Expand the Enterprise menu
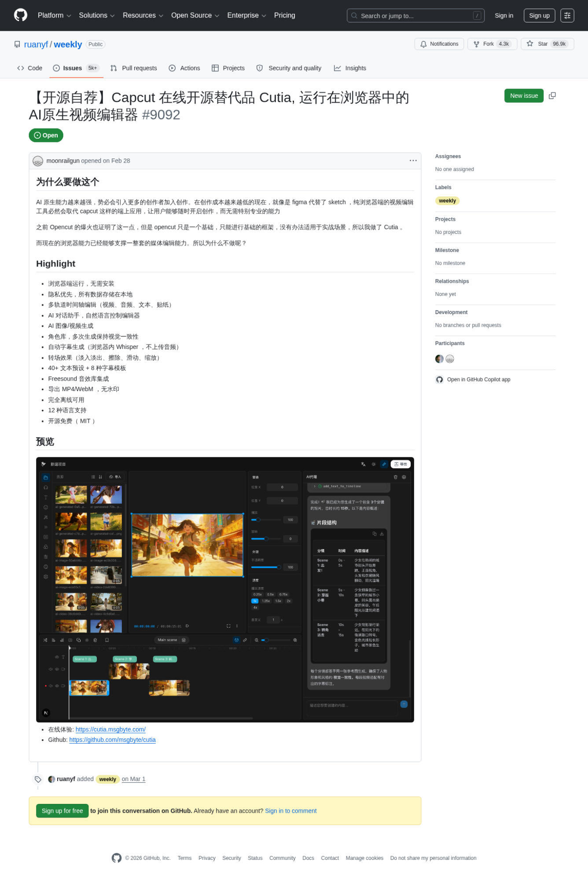Image resolution: width=588 pixels, height=881 pixels. coord(246,15)
